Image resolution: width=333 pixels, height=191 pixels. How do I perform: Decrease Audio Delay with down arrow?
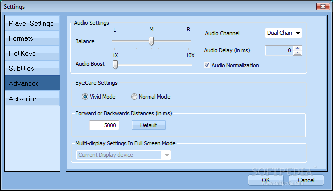(x=297, y=53)
